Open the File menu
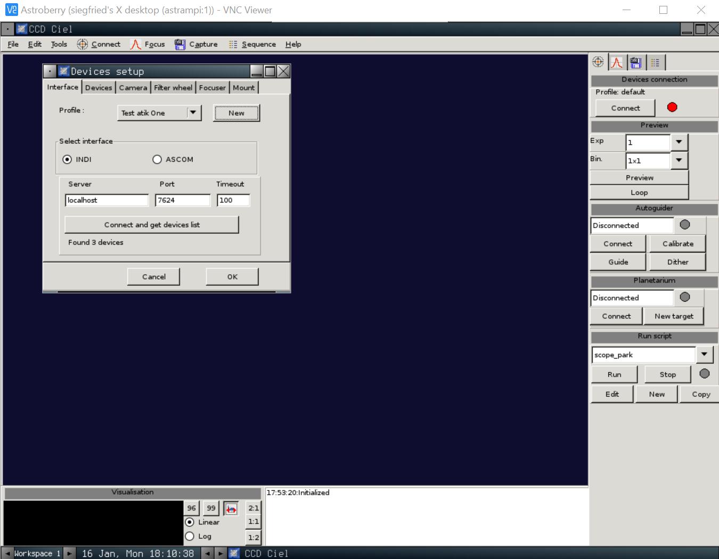 pyautogui.click(x=13, y=44)
